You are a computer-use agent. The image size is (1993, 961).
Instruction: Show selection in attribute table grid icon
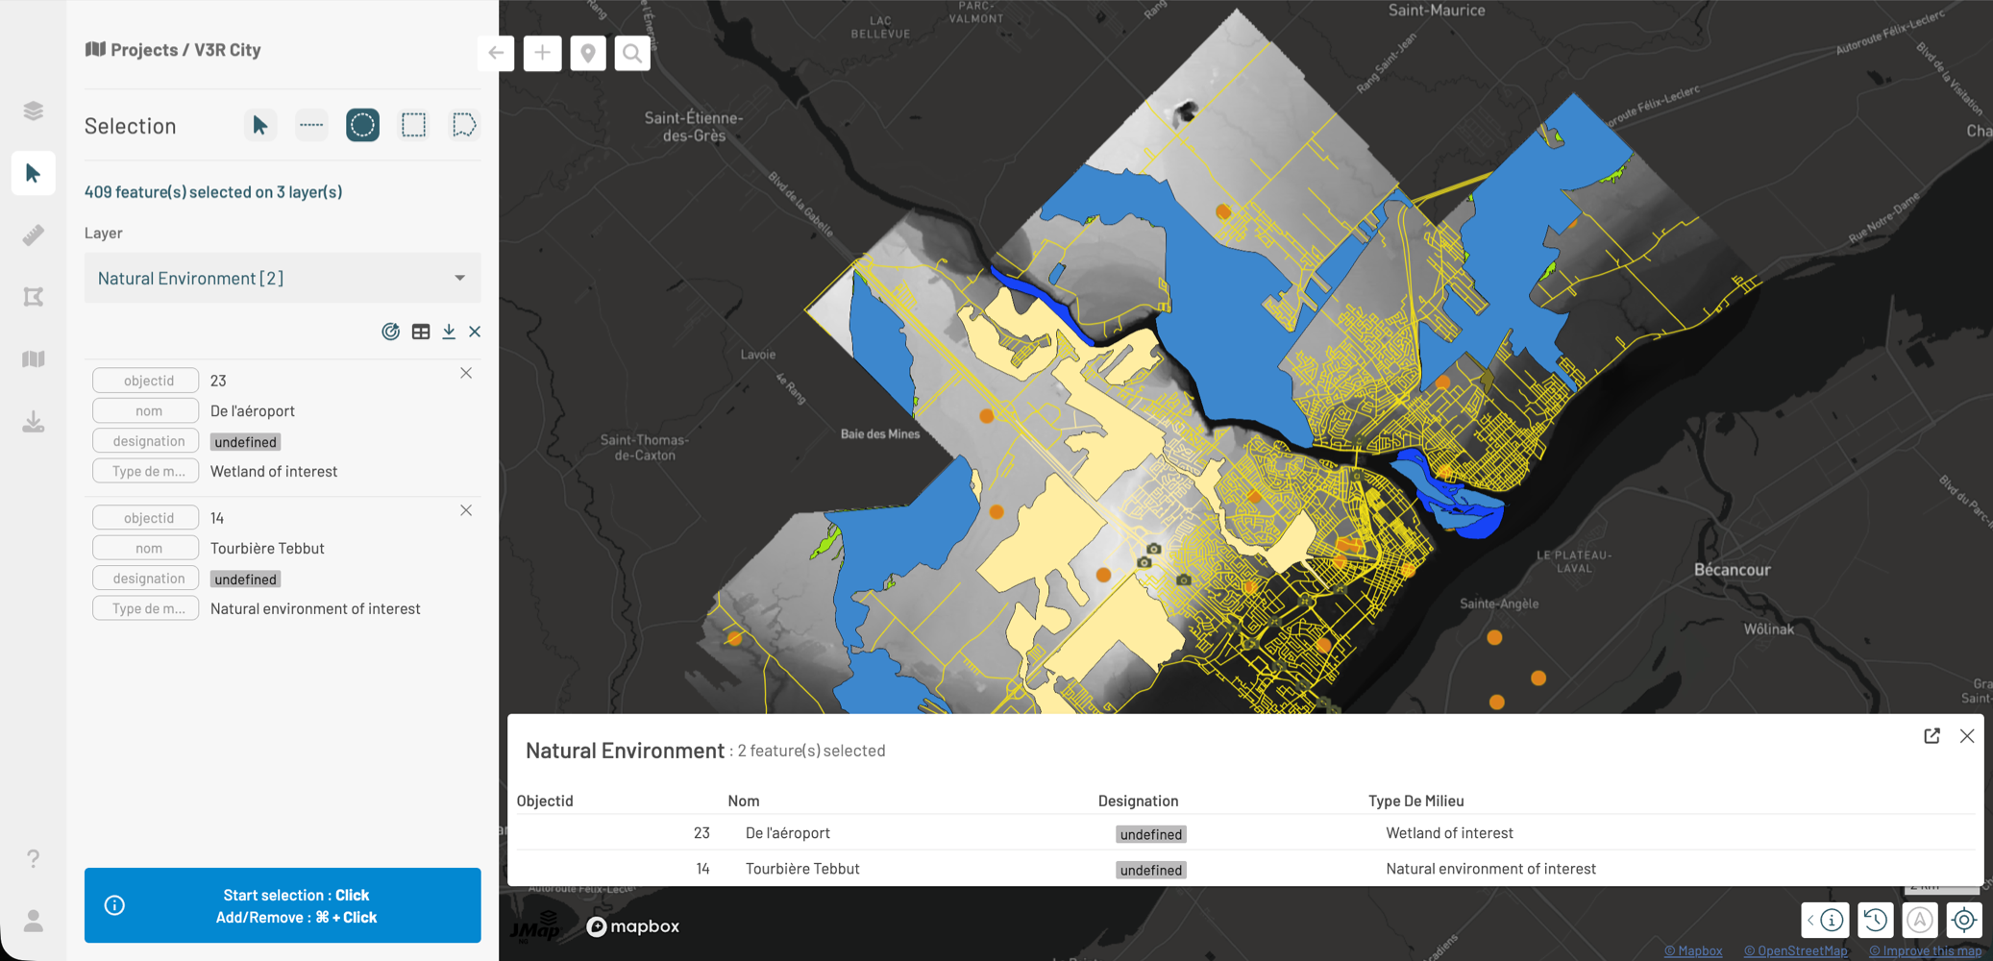click(x=421, y=332)
